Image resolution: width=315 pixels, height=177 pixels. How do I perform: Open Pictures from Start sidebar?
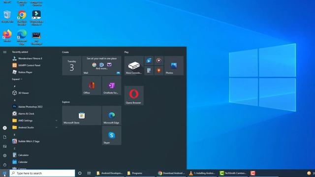pyautogui.click(x=5, y=147)
